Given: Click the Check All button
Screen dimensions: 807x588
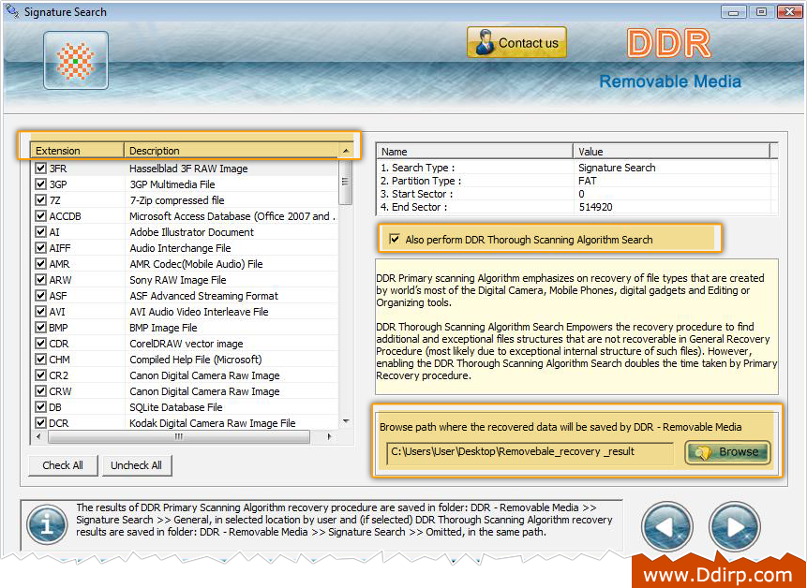Looking at the screenshot, I should pyautogui.click(x=63, y=465).
